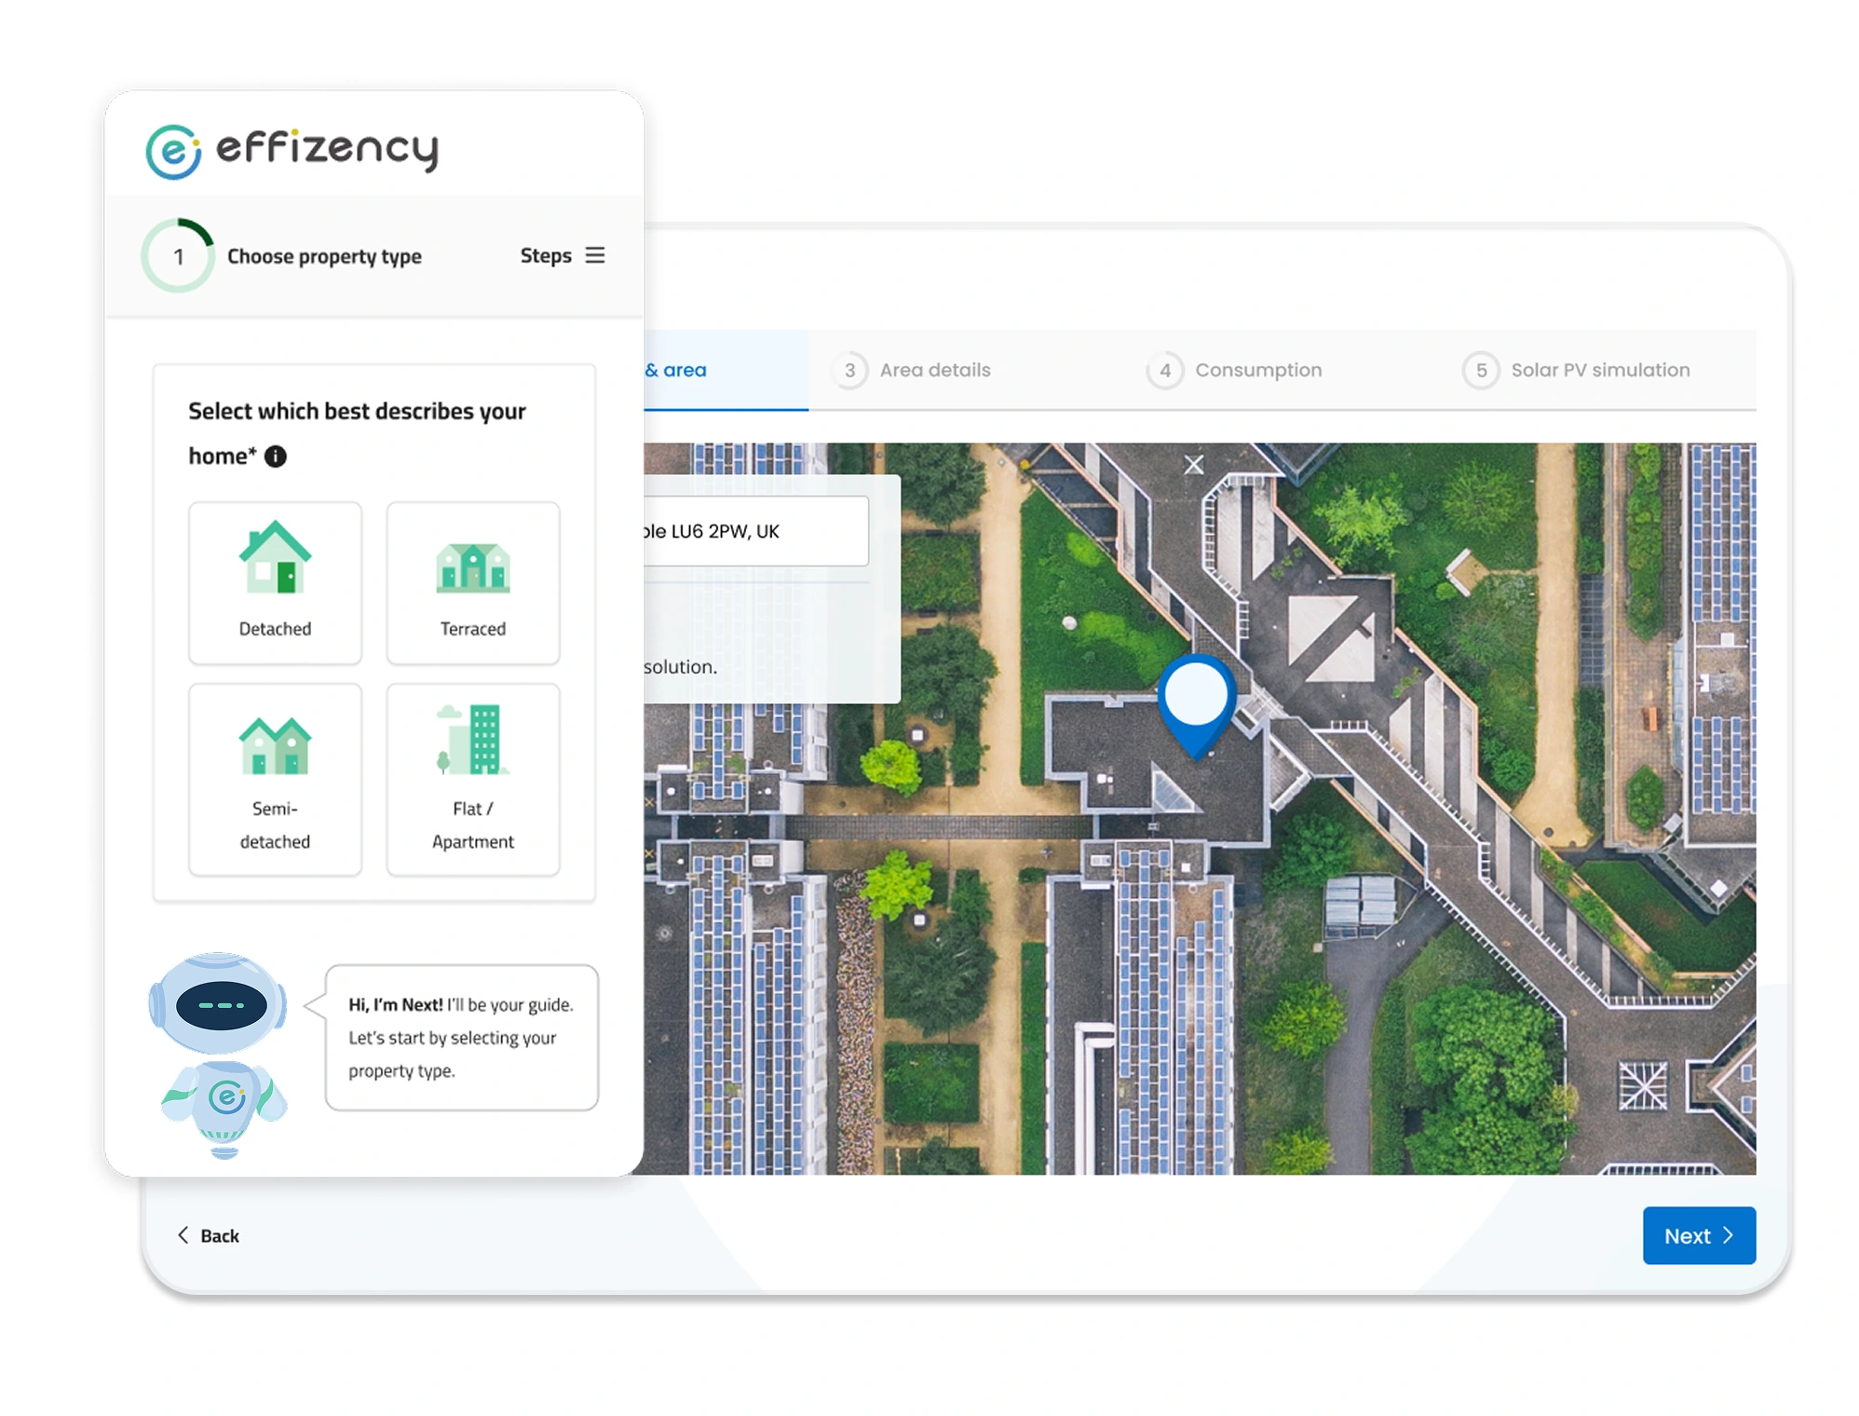Select the Terraced houses icon
Viewport: 1859px width, 1416px height.
pos(472,567)
